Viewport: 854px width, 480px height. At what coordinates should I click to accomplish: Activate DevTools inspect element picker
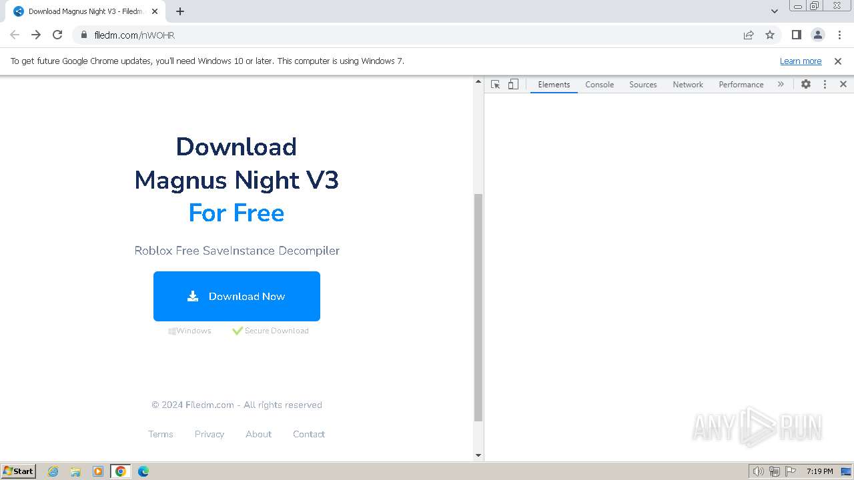495,84
